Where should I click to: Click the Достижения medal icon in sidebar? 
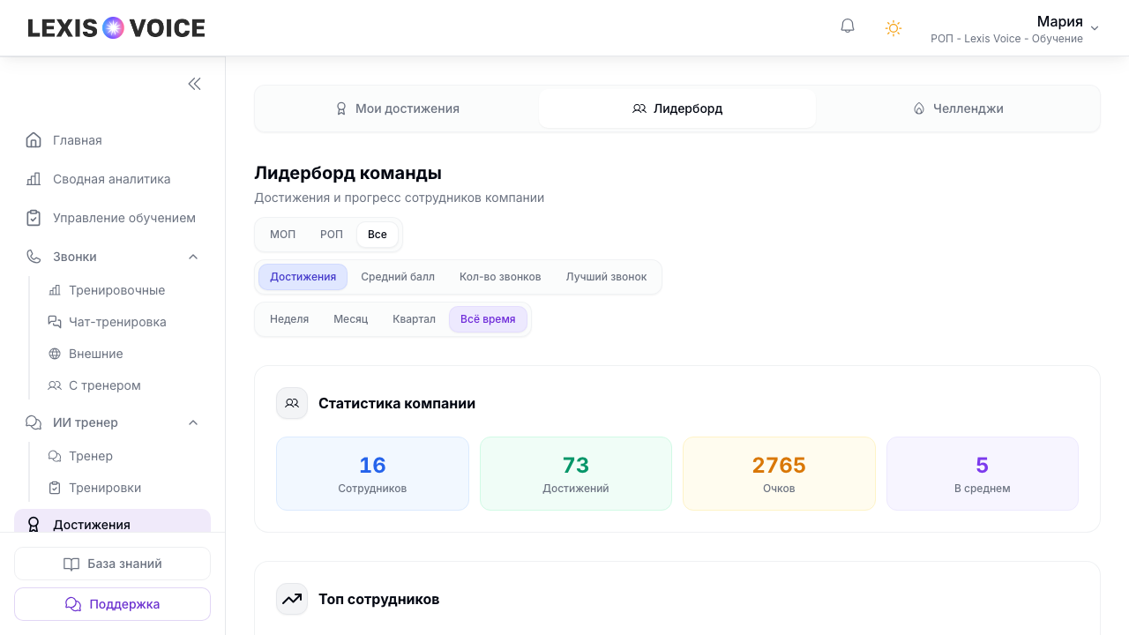coord(34,525)
